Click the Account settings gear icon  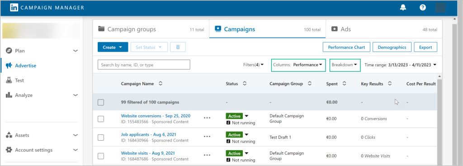click(x=9, y=150)
